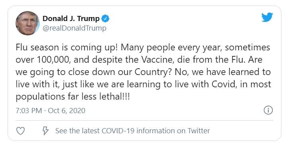This screenshot has width=291, height=148.
Task: Click the "7:03 PM" time text
Action: tap(29, 111)
